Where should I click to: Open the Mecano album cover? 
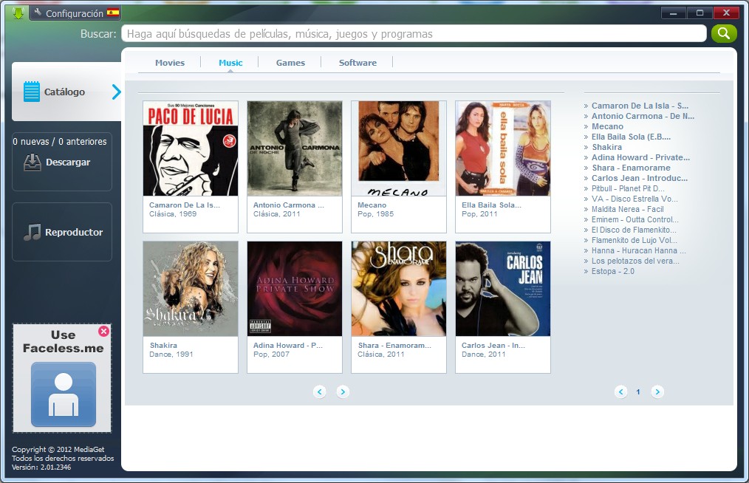tap(399, 148)
